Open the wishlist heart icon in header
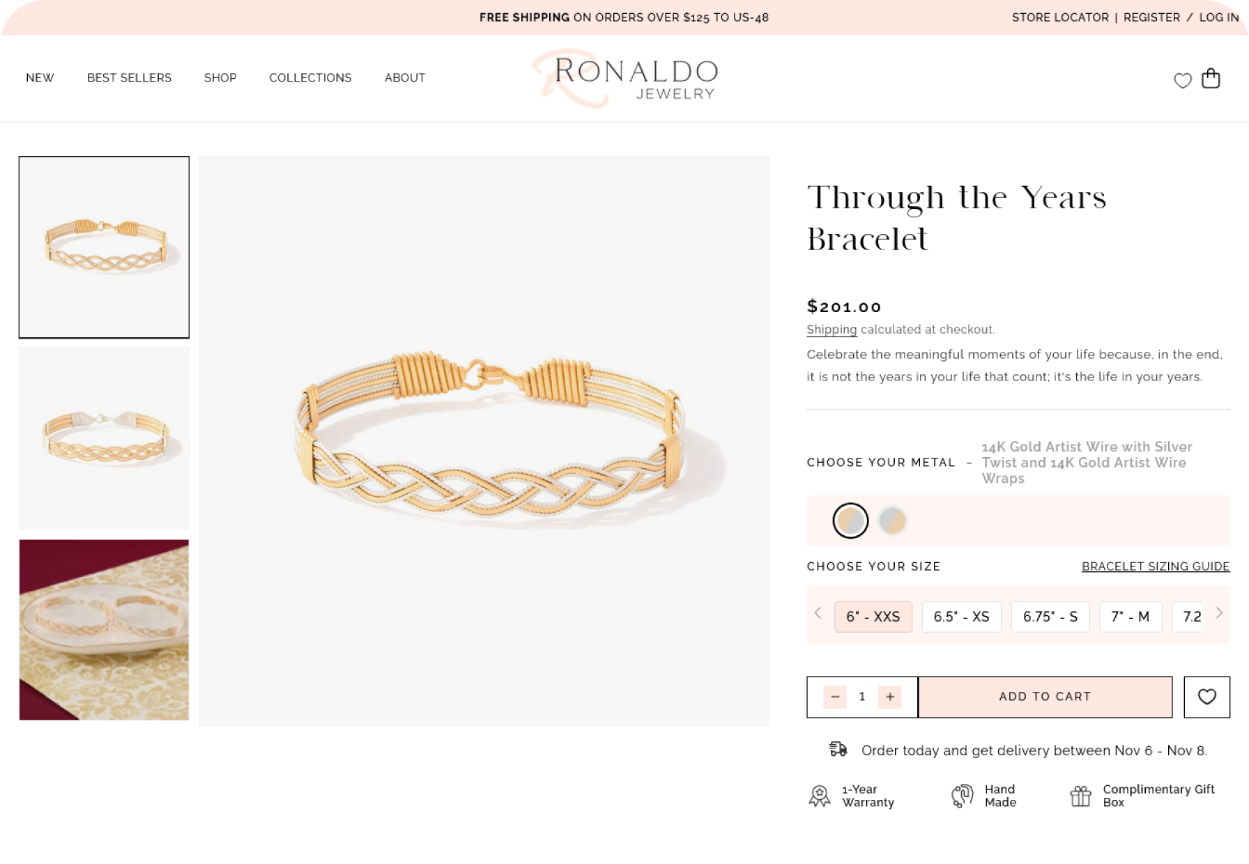Screen dimensions: 1249x864 point(1183,81)
